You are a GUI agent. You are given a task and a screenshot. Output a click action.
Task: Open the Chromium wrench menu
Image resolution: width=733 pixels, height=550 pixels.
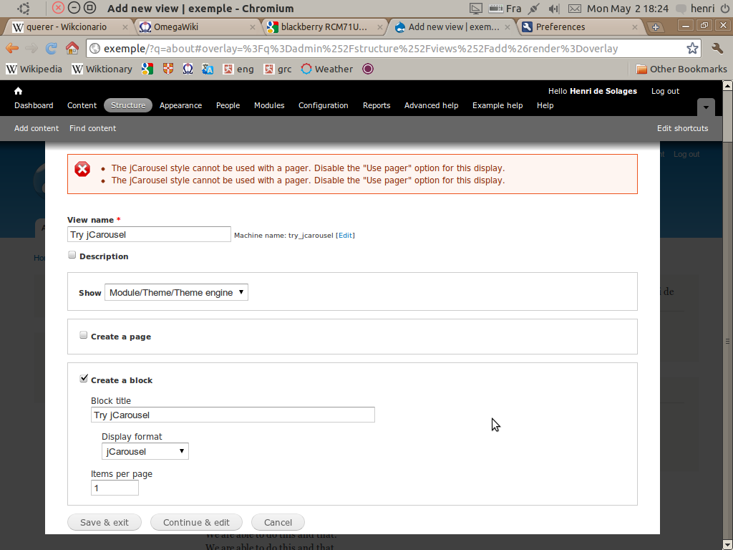pyautogui.click(x=717, y=48)
